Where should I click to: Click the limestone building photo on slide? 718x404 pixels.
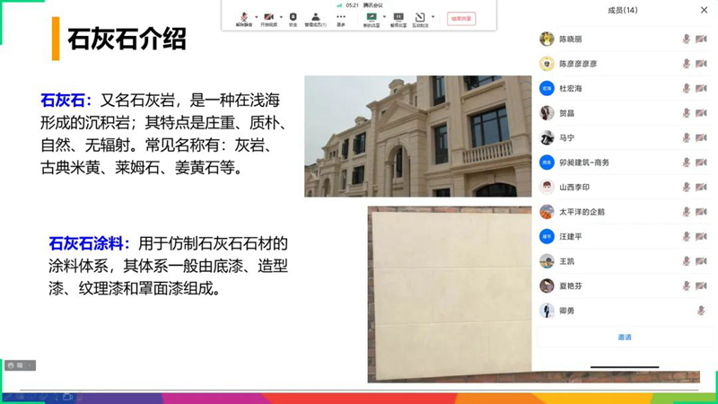(418, 136)
